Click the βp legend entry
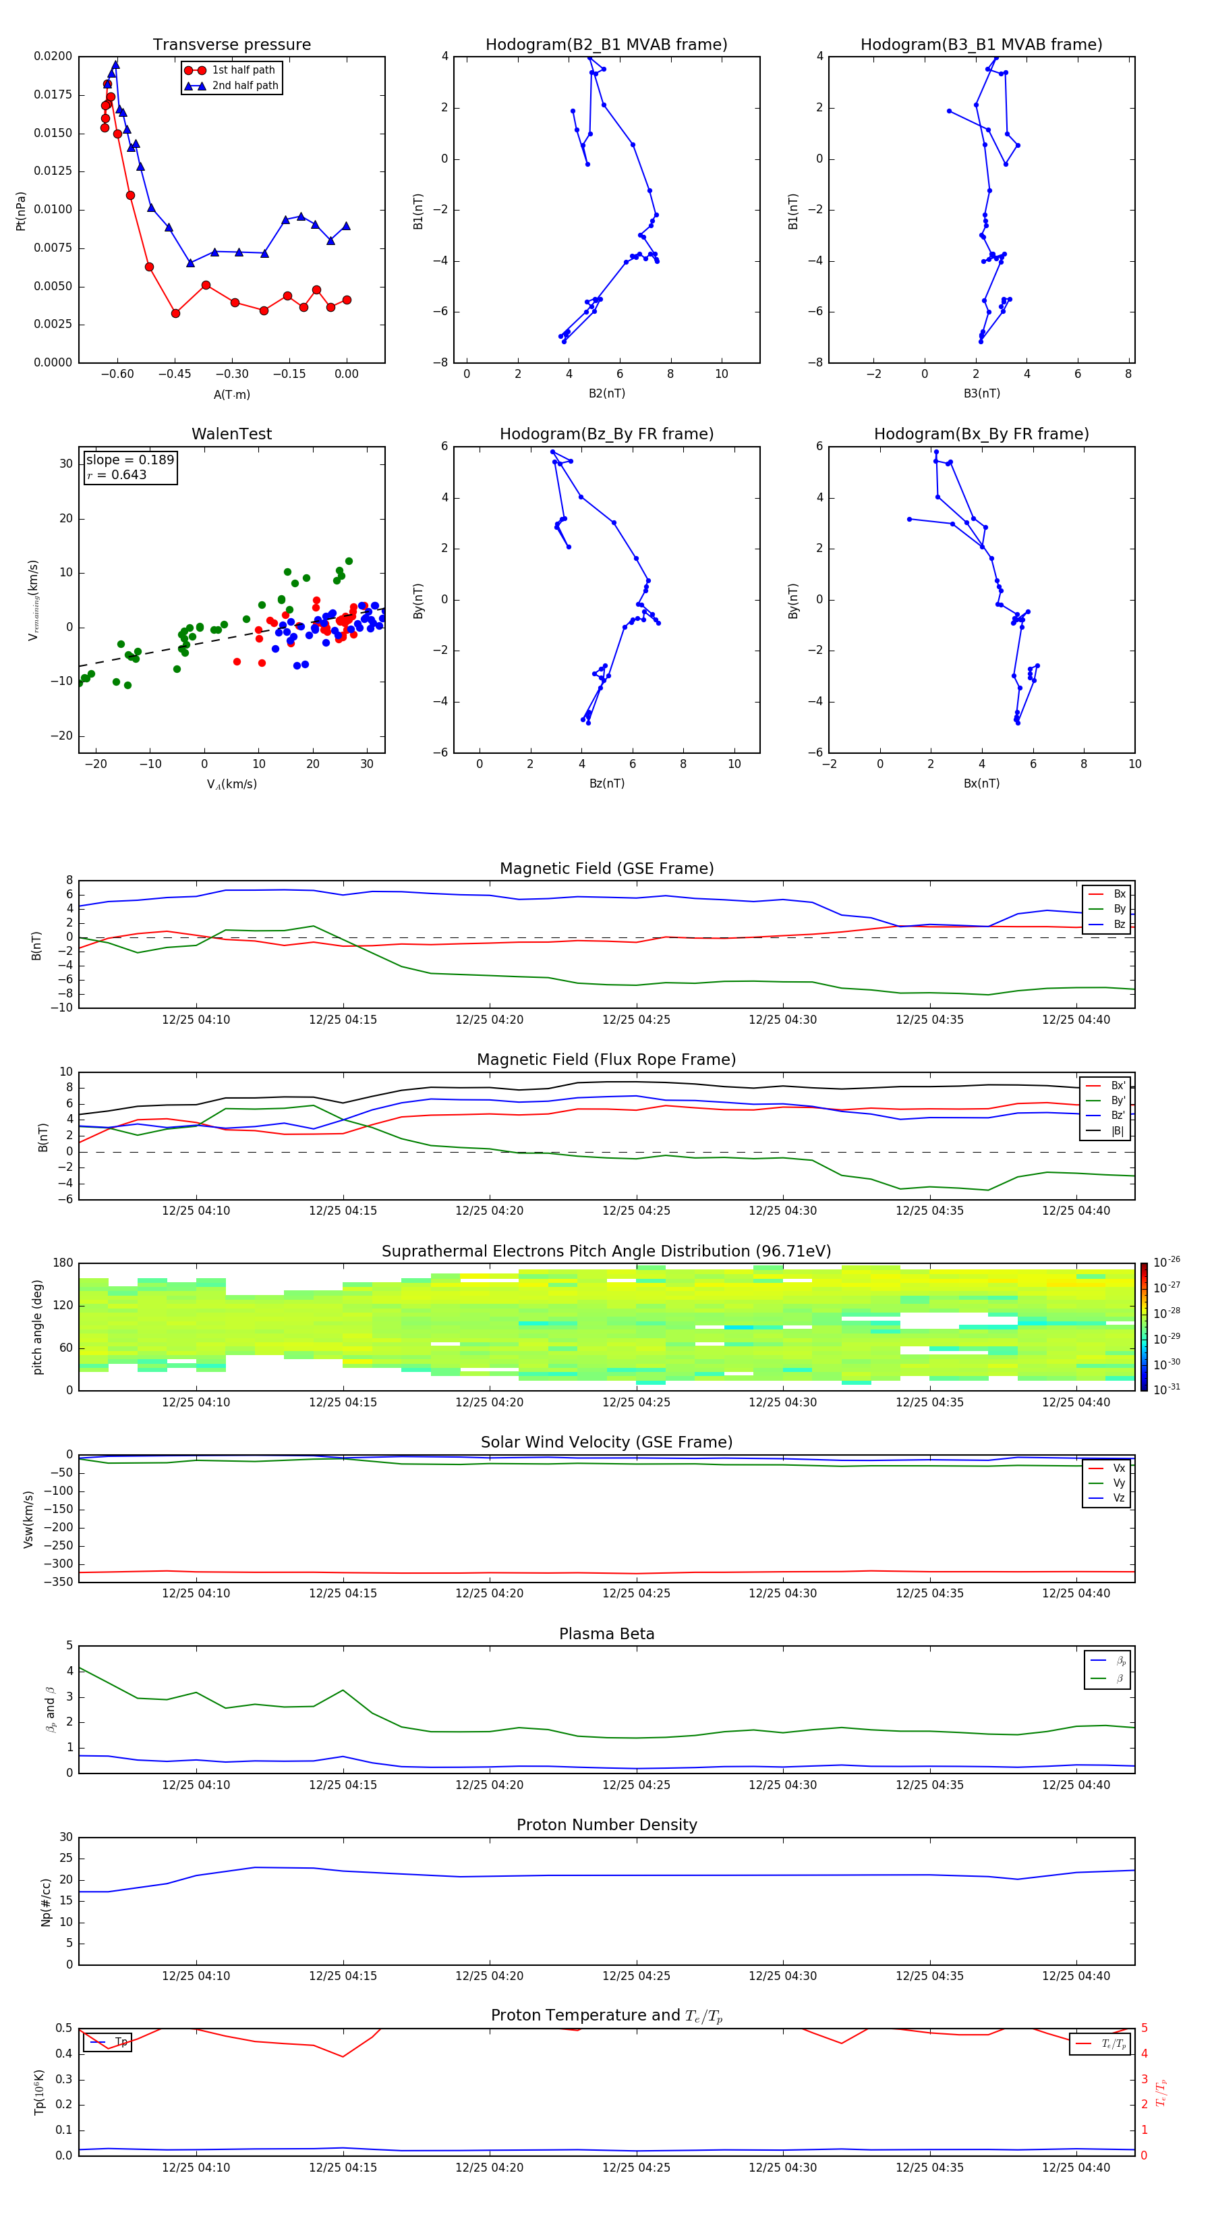The height and width of the screenshot is (2227, 1214). click(x=1107, y=1661)
